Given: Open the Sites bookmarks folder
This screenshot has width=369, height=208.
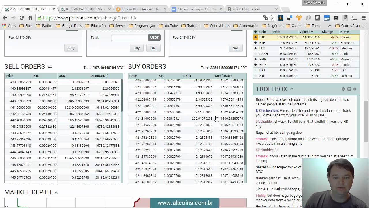Looking at the screenshot, I should [x=26, y=26].
